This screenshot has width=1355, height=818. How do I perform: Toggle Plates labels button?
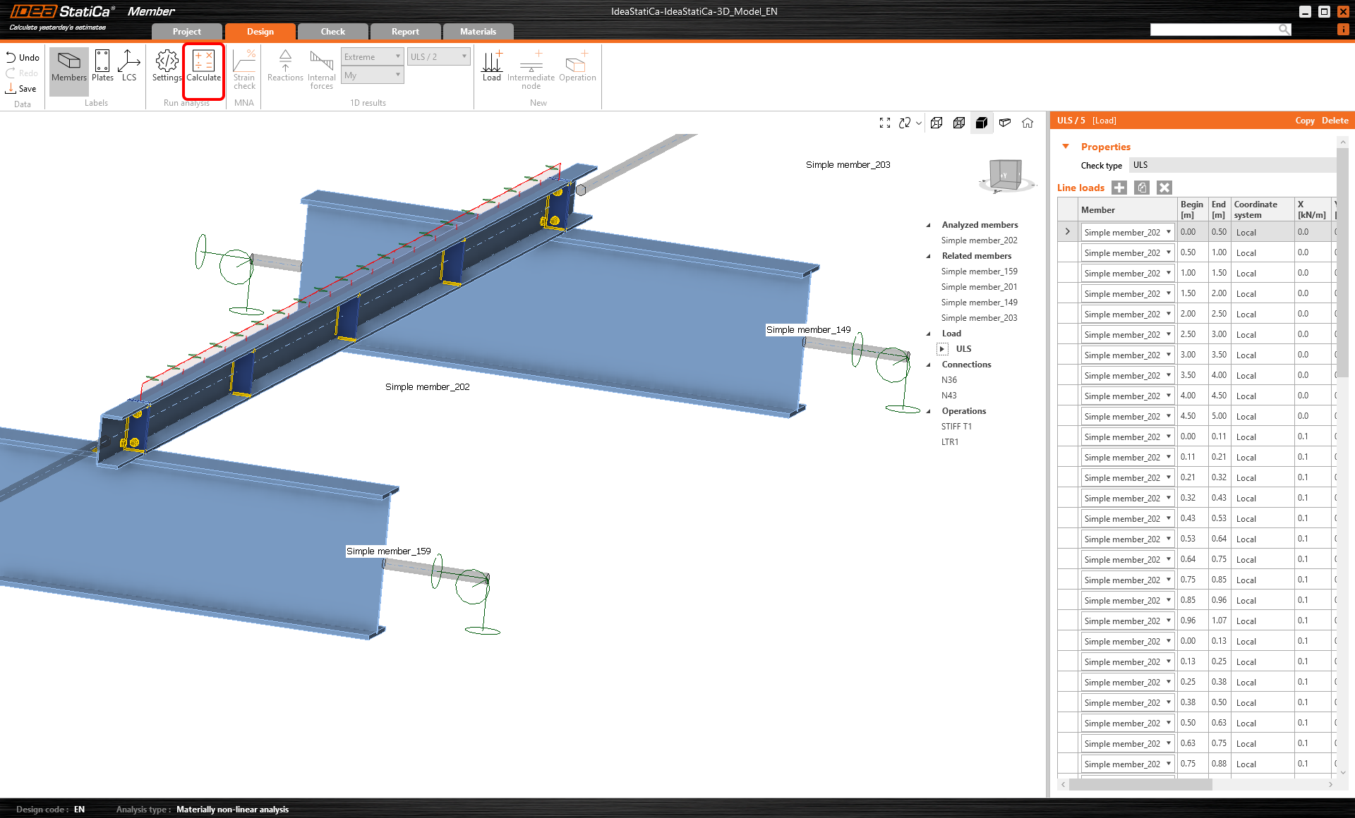click(102, 66)
